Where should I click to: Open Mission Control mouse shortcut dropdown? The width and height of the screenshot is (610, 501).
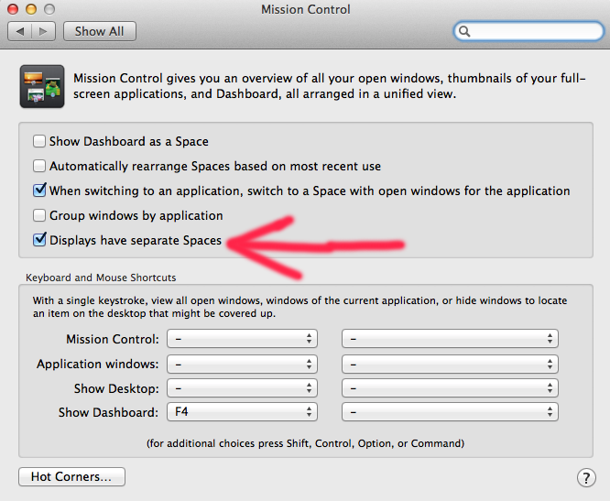[x=449, y=339]
